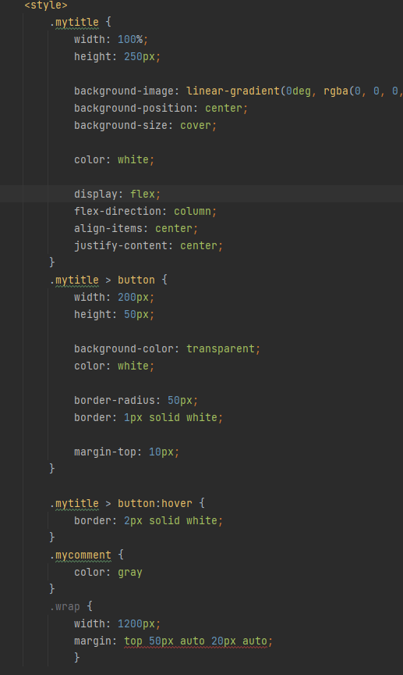
Task: Click the '100%' width value
Action: coord(130,40)
